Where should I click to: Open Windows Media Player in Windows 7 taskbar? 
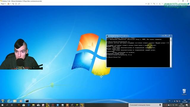[x=21, y=101]
